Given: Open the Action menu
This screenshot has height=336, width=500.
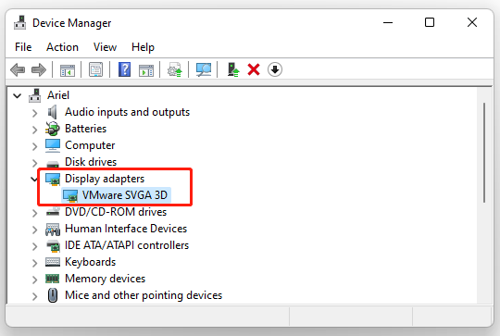Looking at the screenshot, I should tap(63, 47).
